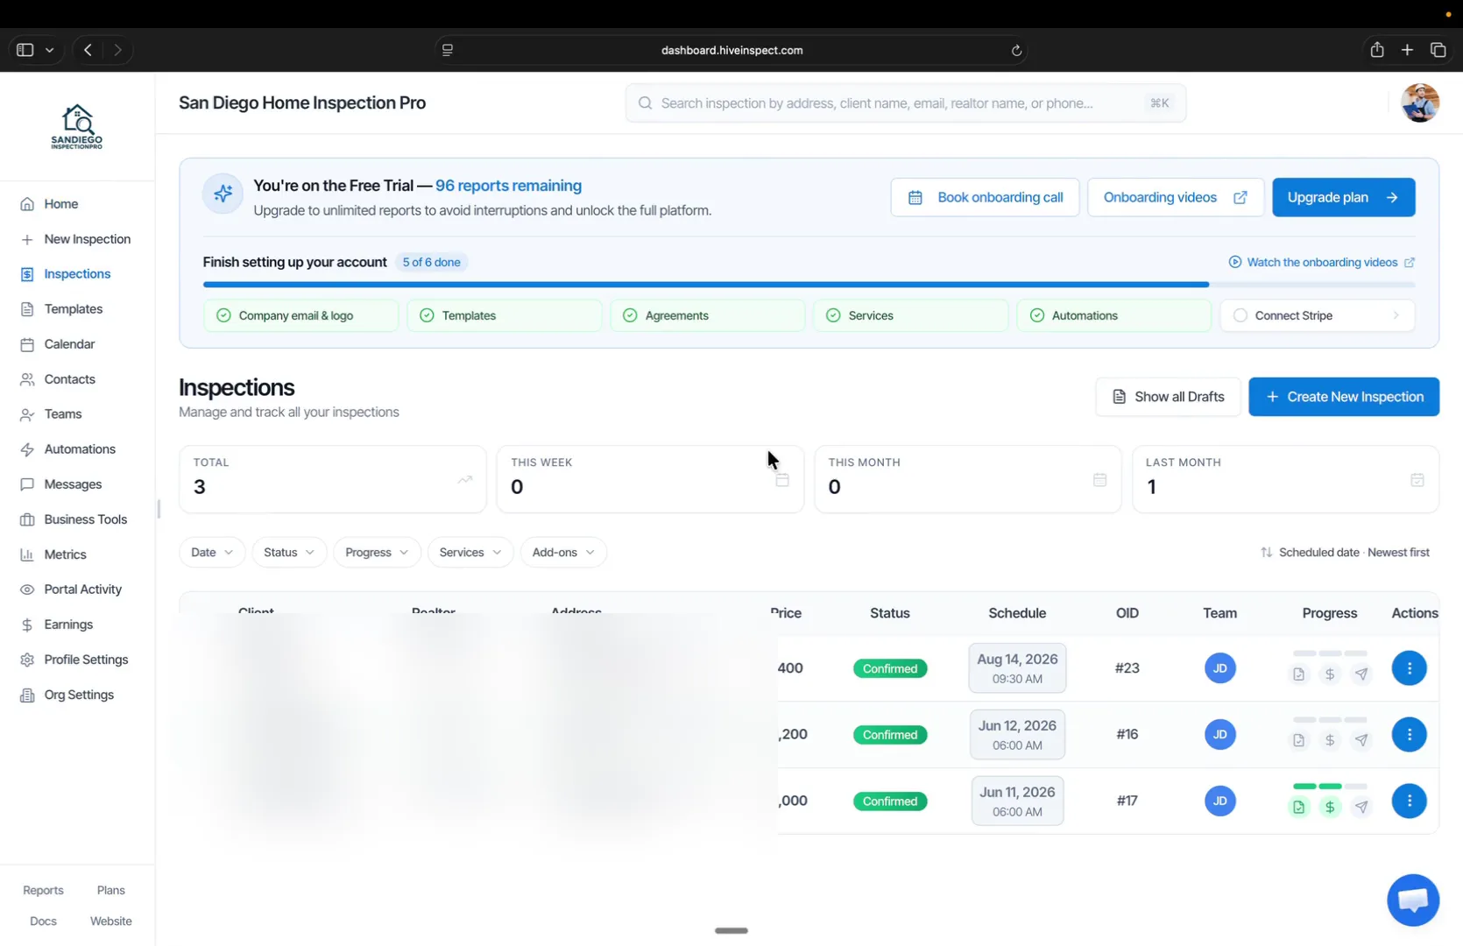Open the chat support bubble
1463x946 pixels.
pyautogui.click(x=1413, y=900)
